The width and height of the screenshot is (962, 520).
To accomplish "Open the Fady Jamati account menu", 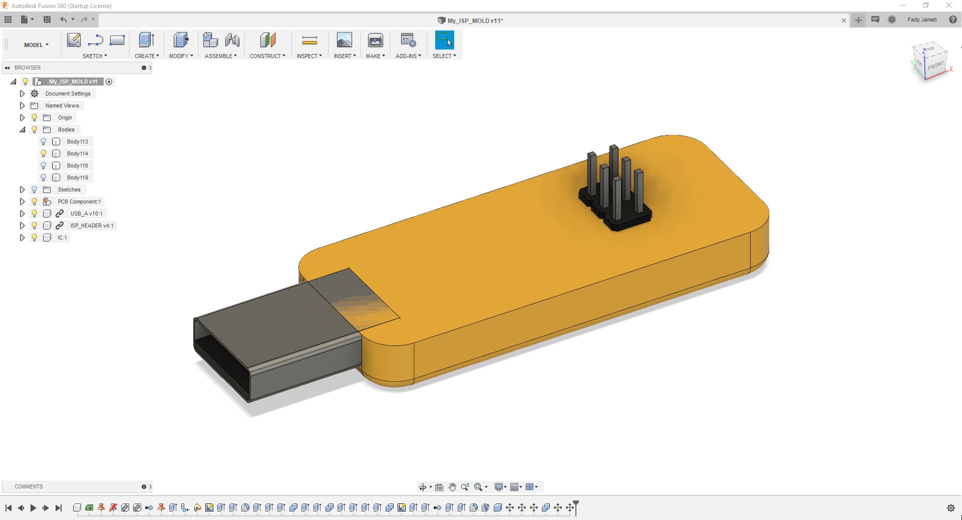I will coord(922,19).
